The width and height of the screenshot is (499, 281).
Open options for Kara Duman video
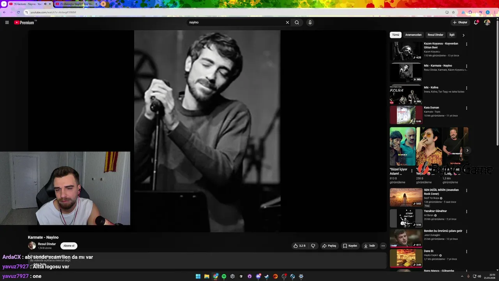[x=466, y=108]
